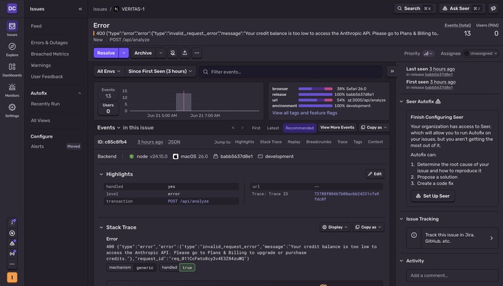The height and width of the screenshot is (286, 503).
Task: Click the Seer triangle icon in sidebar
Action: pyautogui.click(x=12, y=243)
